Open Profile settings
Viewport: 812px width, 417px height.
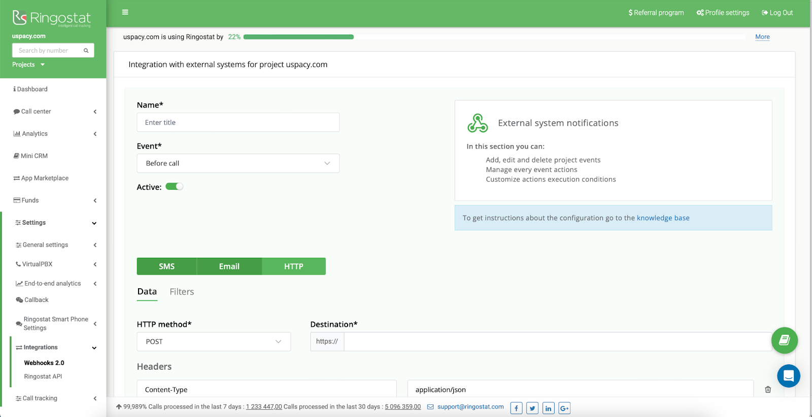click(x=723, y=13)
